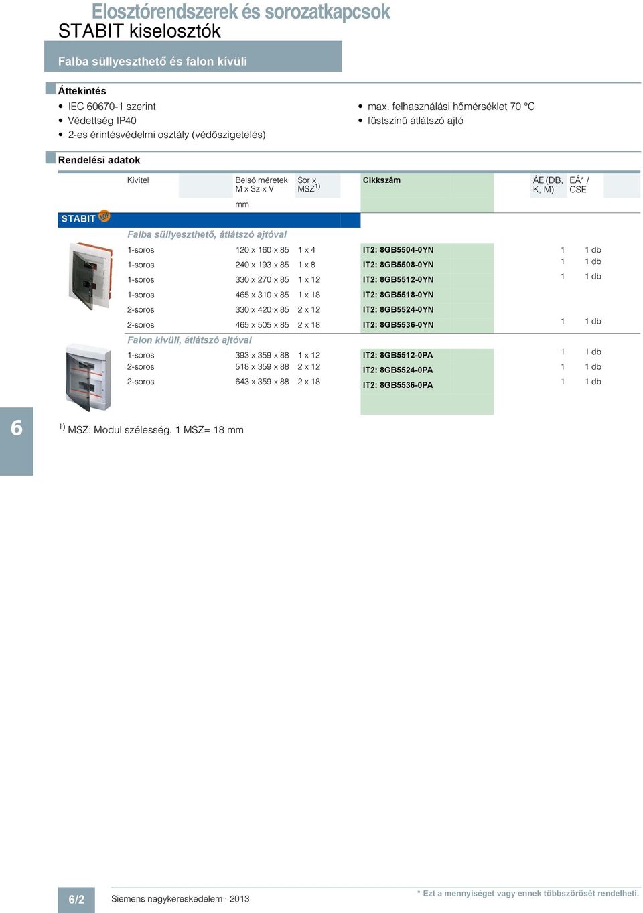This screenshot has height=913, width=643.
Task: Click the 2-es érintésvédelmi osztály bullet
Action: coord(167,135)
